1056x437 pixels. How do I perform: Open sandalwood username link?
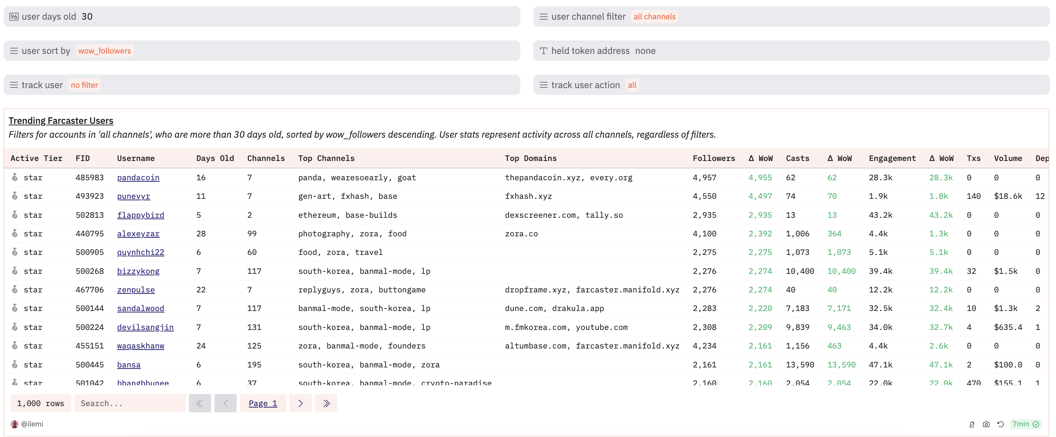point(141,308)
